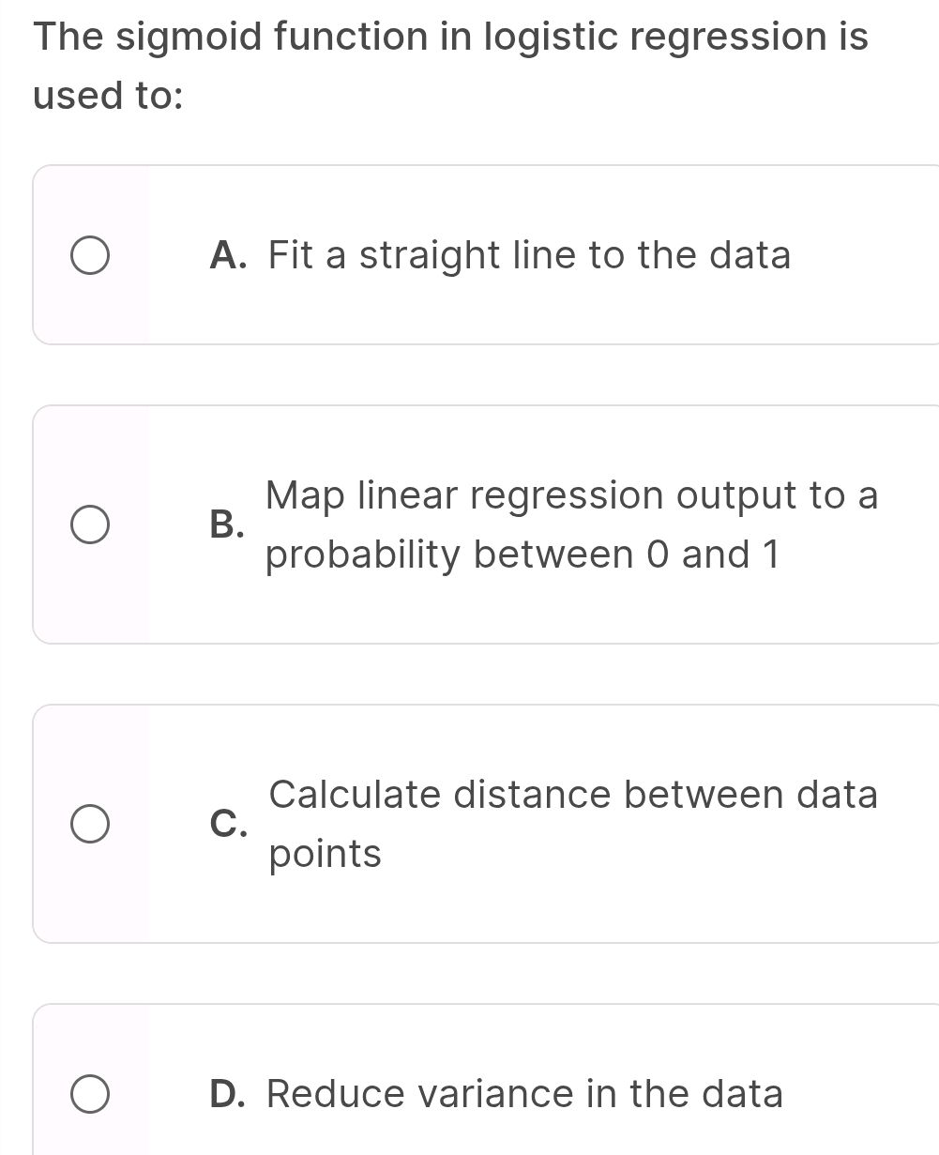Select the radio button for option C
Viewport: 939px width, 1155px height.
click(x=91, y=823)
